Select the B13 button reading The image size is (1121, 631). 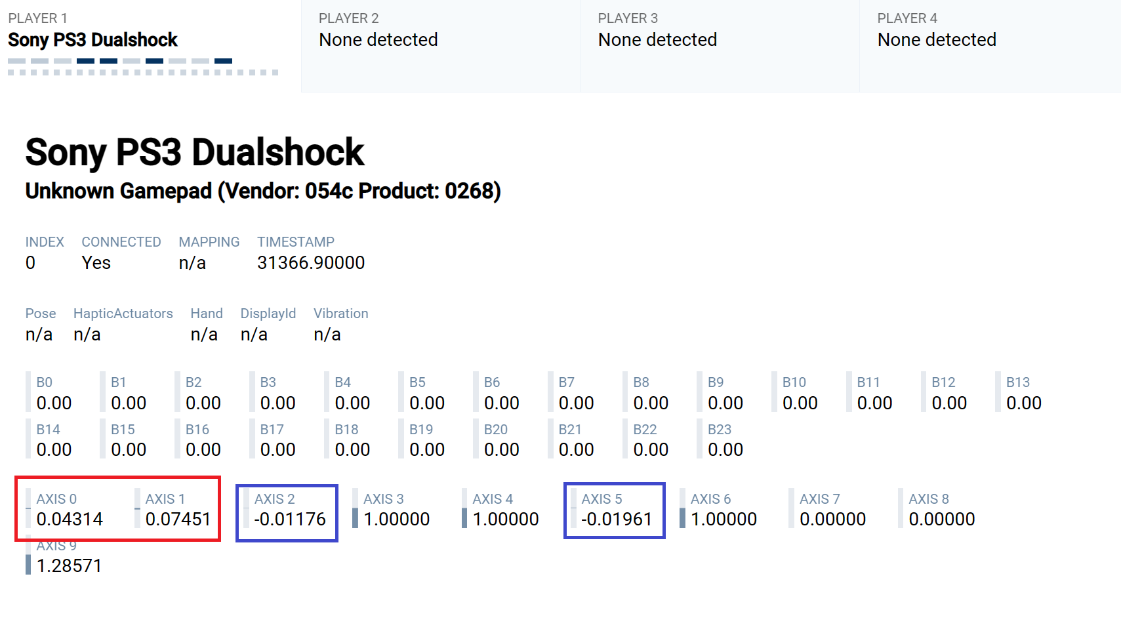tap(1020, 393)
